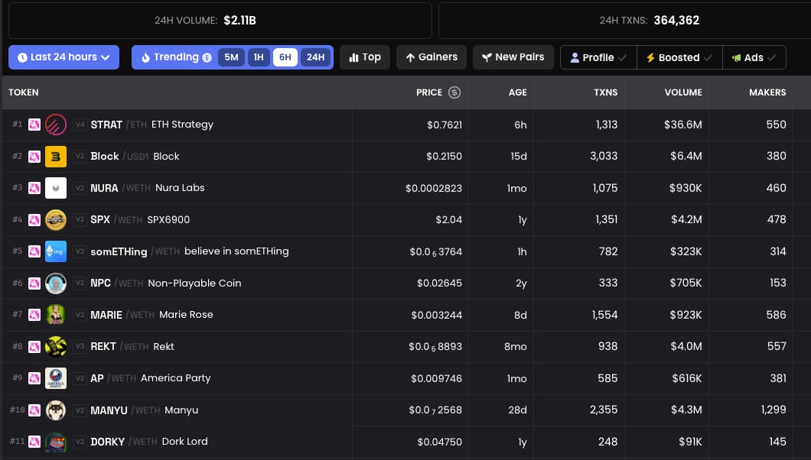Click the REKT token logo icon
This screenshot has width=811, height=460.
click(56, 347)
